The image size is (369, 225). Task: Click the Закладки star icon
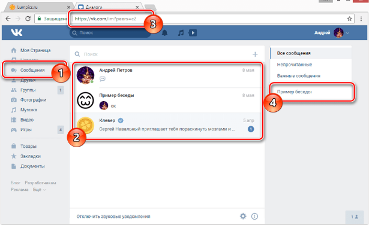[14, 156]
